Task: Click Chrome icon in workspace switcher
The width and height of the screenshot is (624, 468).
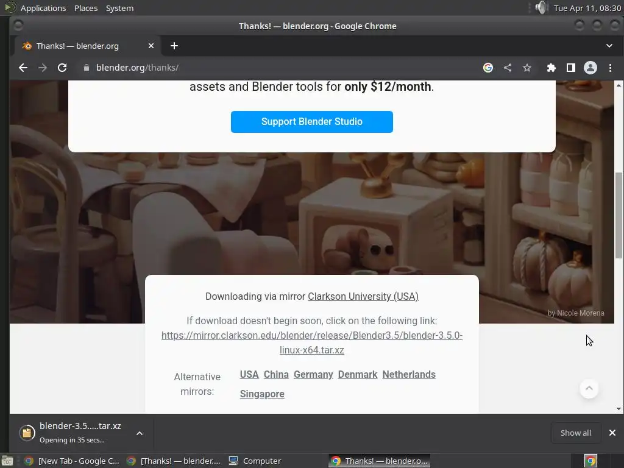Action: (x=590, y=461)
